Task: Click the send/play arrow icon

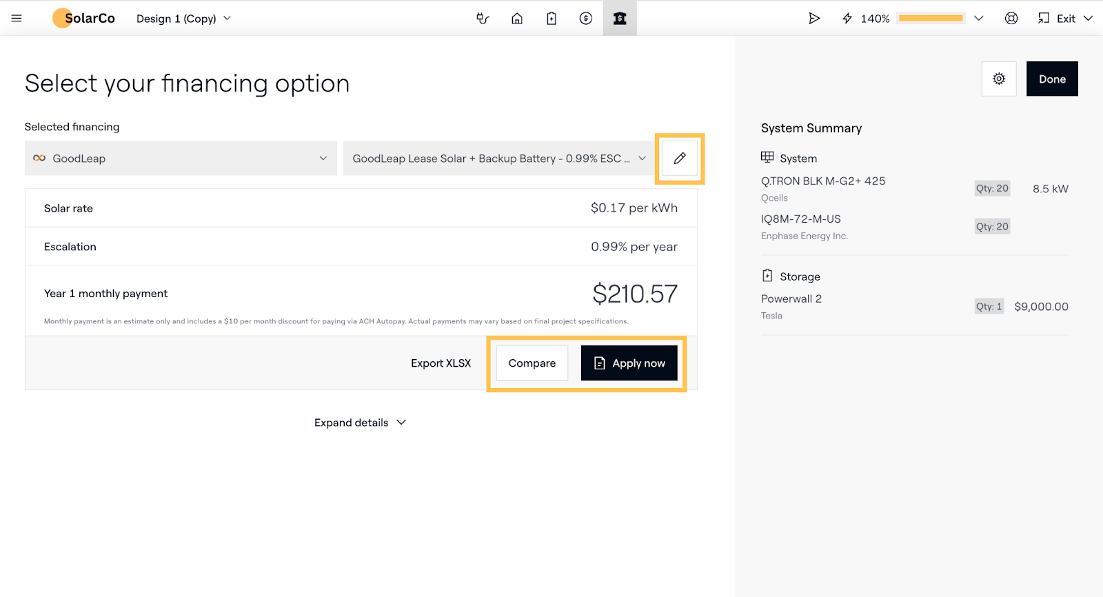Action: pyautogui.click(x=814, y=19)
